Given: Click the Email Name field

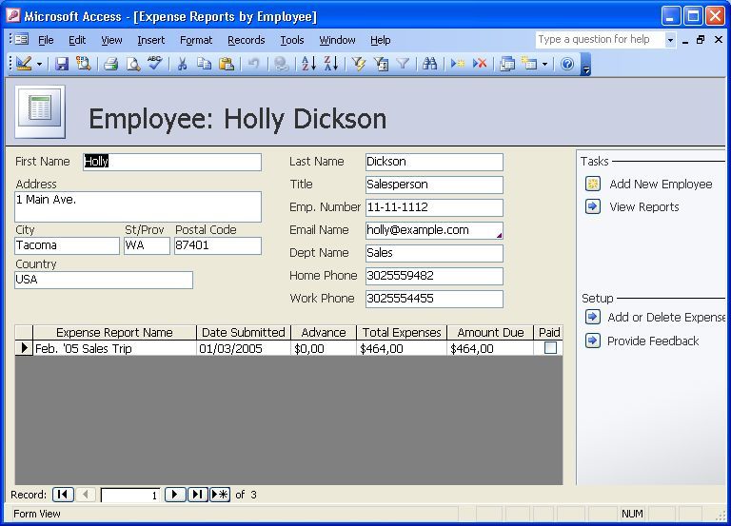Looking at the screenshot, I should 433,230.
